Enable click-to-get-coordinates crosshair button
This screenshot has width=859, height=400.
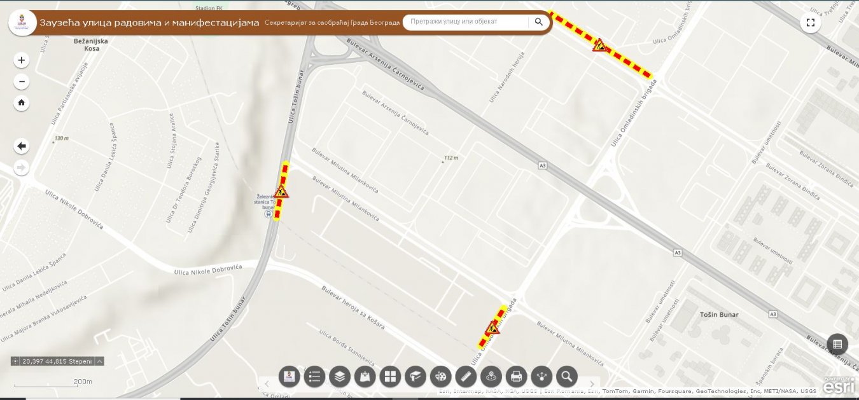tap(16, 361)
